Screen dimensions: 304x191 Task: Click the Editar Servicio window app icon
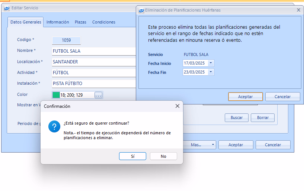7,8
